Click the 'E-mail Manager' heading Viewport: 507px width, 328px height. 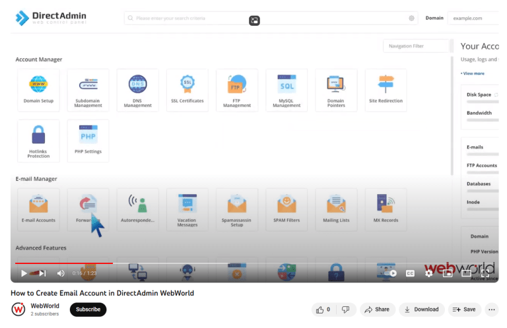36,179
